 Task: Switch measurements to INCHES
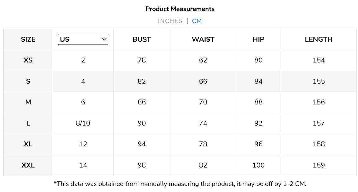pyautogui.click(x=170, y=21)
